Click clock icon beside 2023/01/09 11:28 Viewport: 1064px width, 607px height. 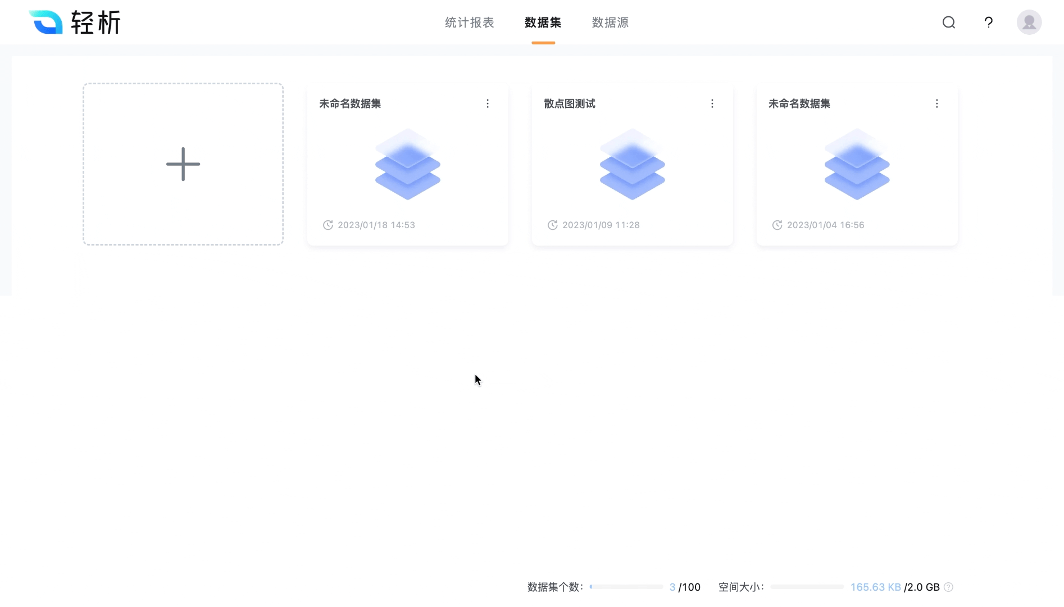pos(553,225)
